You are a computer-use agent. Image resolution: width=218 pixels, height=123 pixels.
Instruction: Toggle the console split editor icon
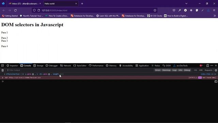click(x=216, y=81)
